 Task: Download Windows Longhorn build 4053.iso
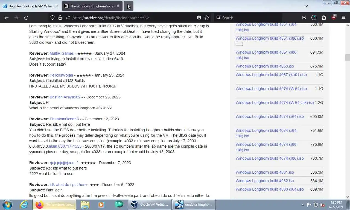(x=265, y=66)
